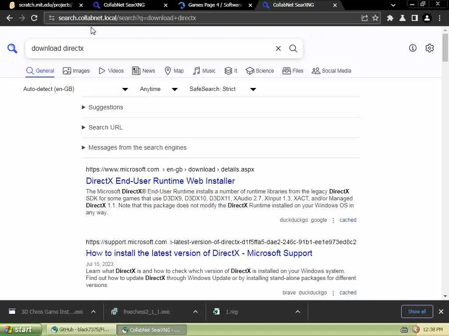The width and height of the screenshot is (449, 336).
Task: Open the language Auto-detect dropdown
Action: click(x=75, y=89)
